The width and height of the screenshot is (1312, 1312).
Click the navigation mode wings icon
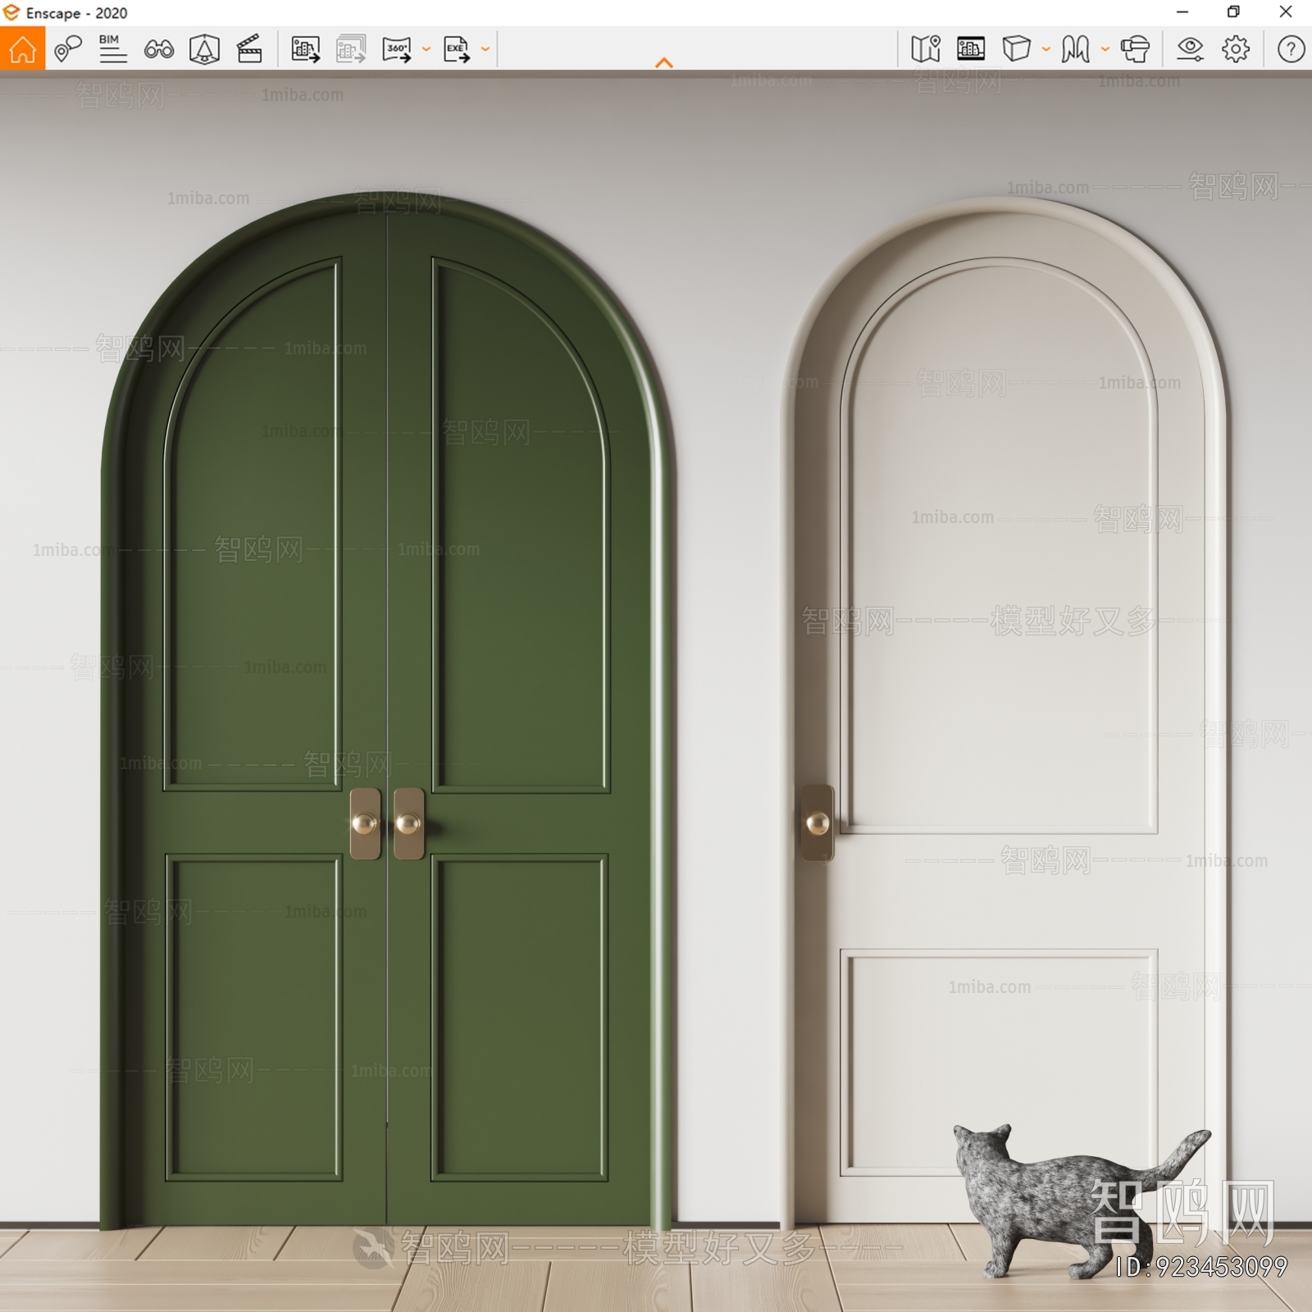tap(1075, 49)
